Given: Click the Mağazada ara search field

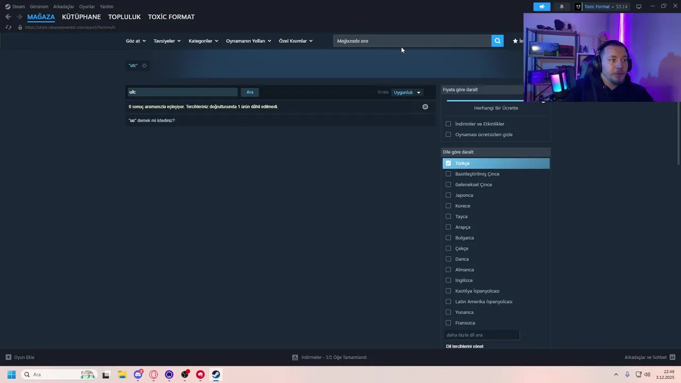Looking at the screenshot, I should (x=412, y=41).
